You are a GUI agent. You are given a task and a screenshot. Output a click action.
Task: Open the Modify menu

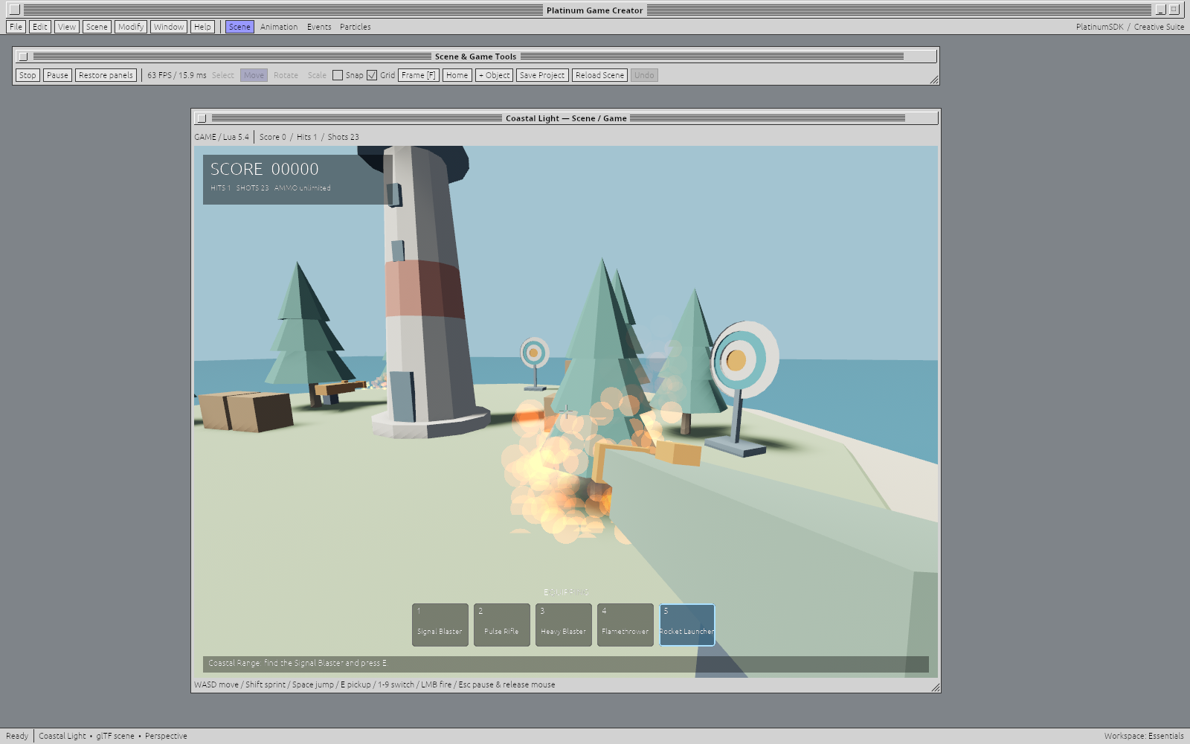coord(131,27)
